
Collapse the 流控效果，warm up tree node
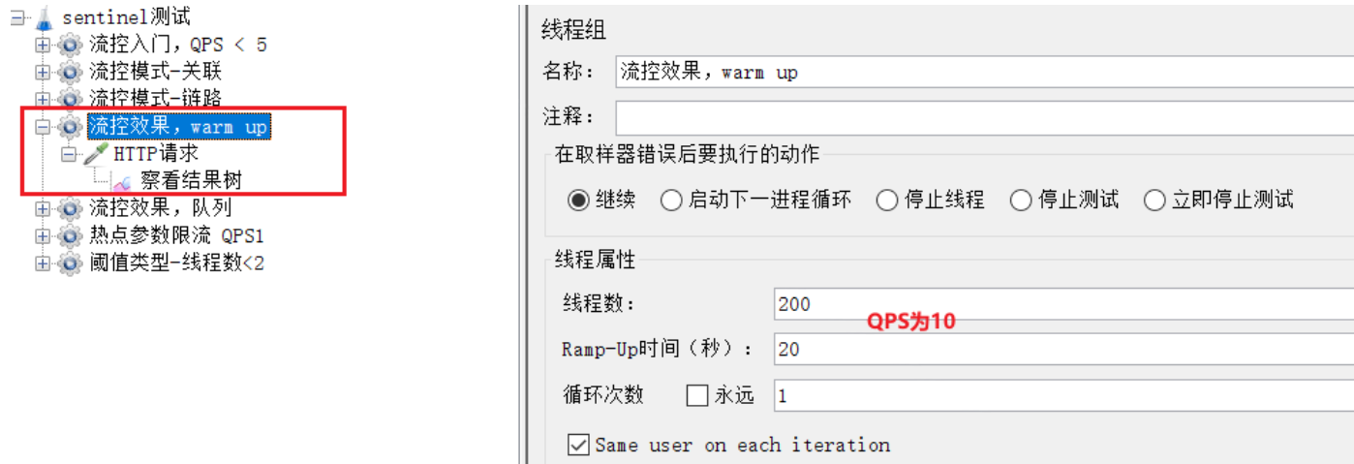(x=42, y=127)
